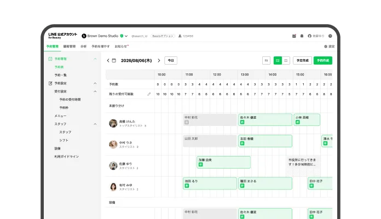Select the 分析 top tab
Image resolution: width=381 pixels, height=219 pixels.
pyautogui.click(x=84, y=47)
